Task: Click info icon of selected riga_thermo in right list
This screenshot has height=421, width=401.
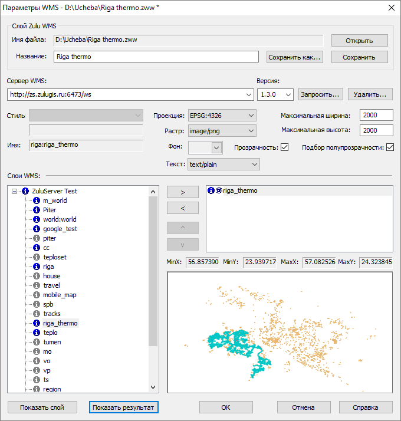Action: [211, 190]
